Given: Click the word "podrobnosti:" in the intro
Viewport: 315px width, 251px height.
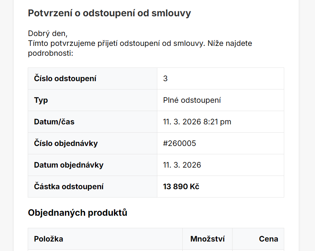Looking at the screenshot, I should (50, 53).
